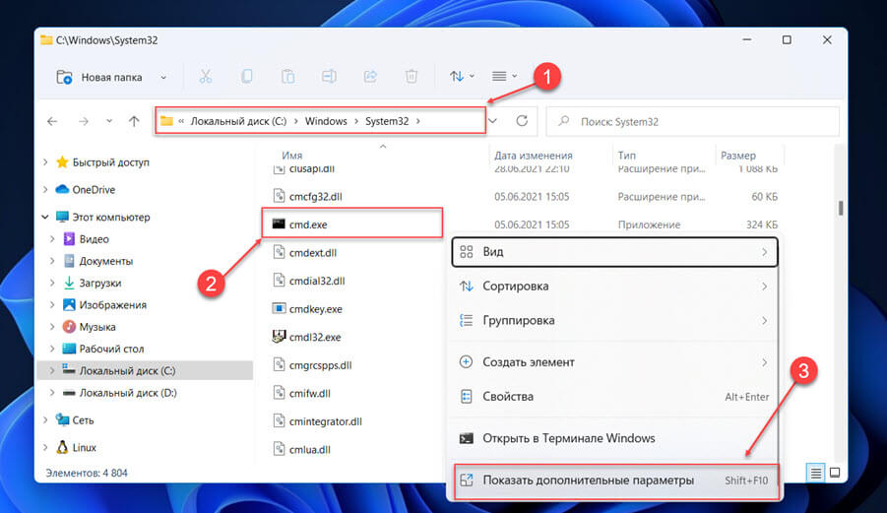
Task: Click the Paste clipboard icon
Action: point(287,77)
